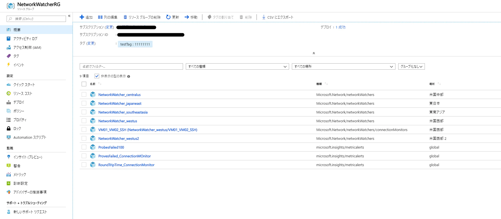Screen dimensions: 501x219
Task: Collapse the sidebar menu with chevron
Action: click(x=69, y=16)
